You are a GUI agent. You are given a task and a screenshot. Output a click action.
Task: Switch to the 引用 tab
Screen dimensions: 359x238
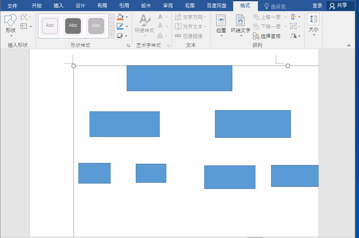click(124, 6)
